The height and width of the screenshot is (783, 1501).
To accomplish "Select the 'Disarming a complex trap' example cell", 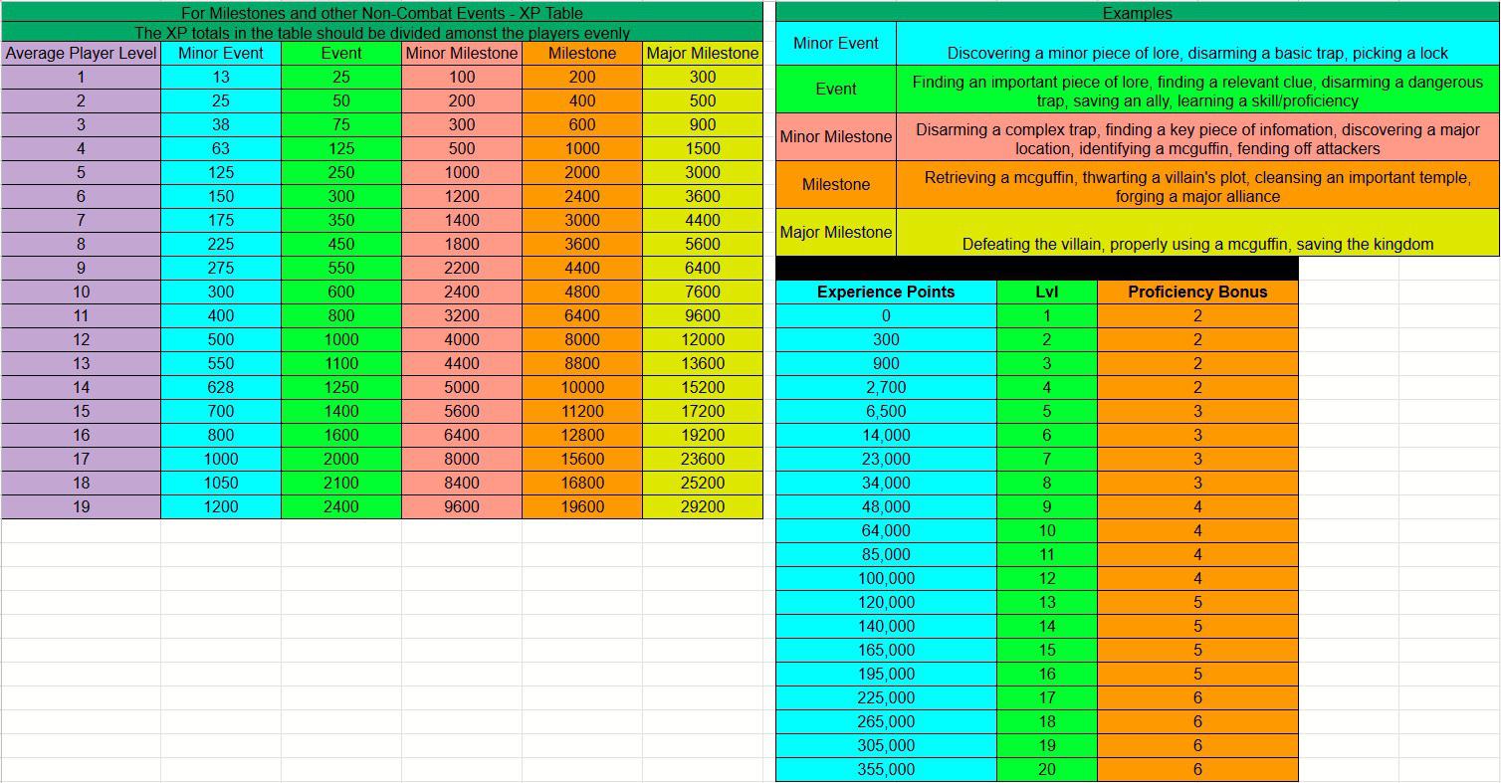I will [x=1198, y=136].
